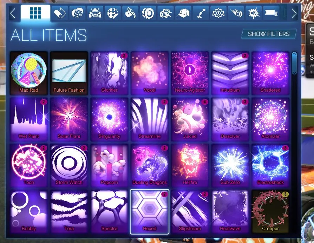This screenshot has width=314, height=243.
Task: Open the trails category
Action: (x=236, y=13)
